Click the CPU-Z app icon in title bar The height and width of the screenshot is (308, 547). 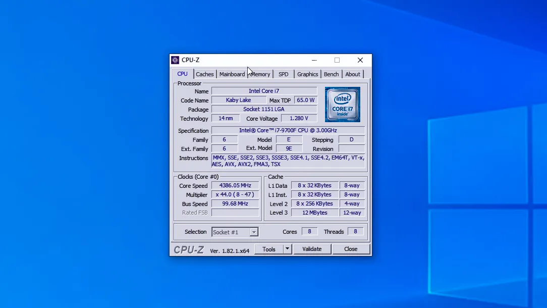point(175,60)
